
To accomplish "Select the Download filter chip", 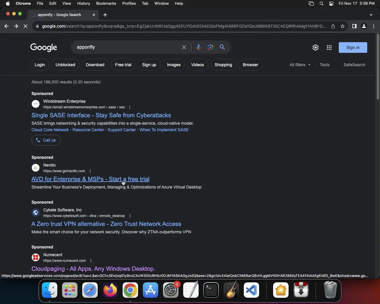I will [95, 65].
